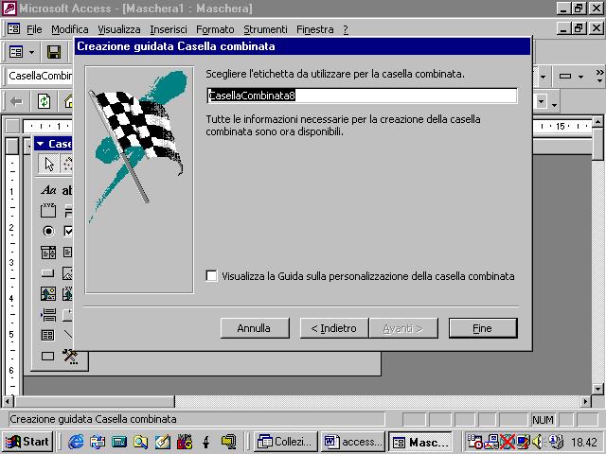Open the CasellaCombin object selector combo box

click(x=40, y=76)
